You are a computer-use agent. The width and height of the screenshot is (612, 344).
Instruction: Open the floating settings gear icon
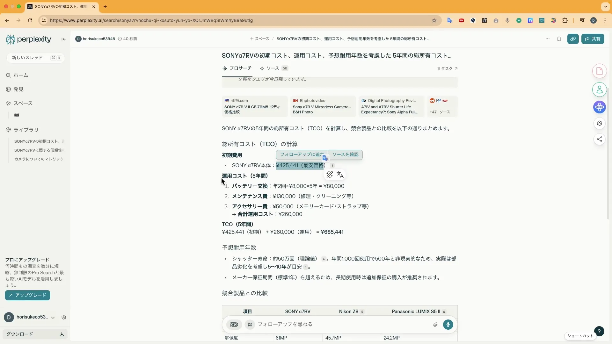[600, 123]
